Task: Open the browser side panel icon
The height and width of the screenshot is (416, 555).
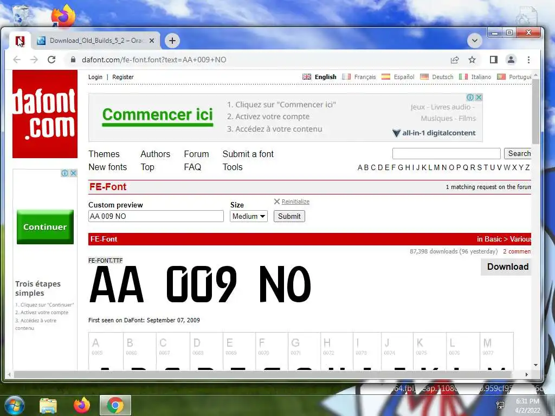Action: coord(493,60)
